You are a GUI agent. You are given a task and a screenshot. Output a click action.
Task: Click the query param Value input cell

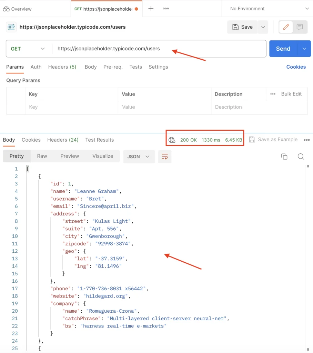164,107
